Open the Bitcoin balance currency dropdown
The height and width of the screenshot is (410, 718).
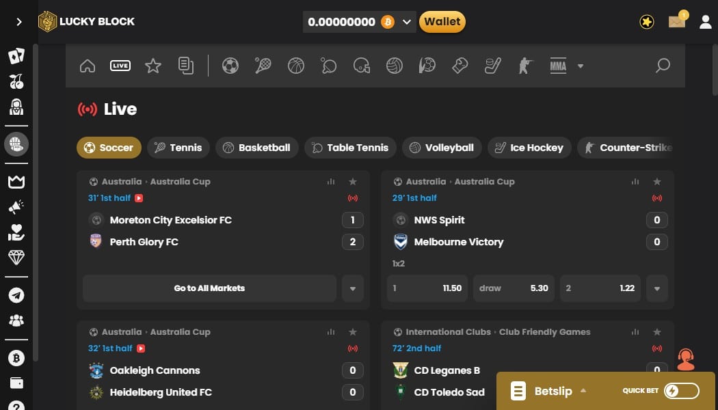coord(360,22)
